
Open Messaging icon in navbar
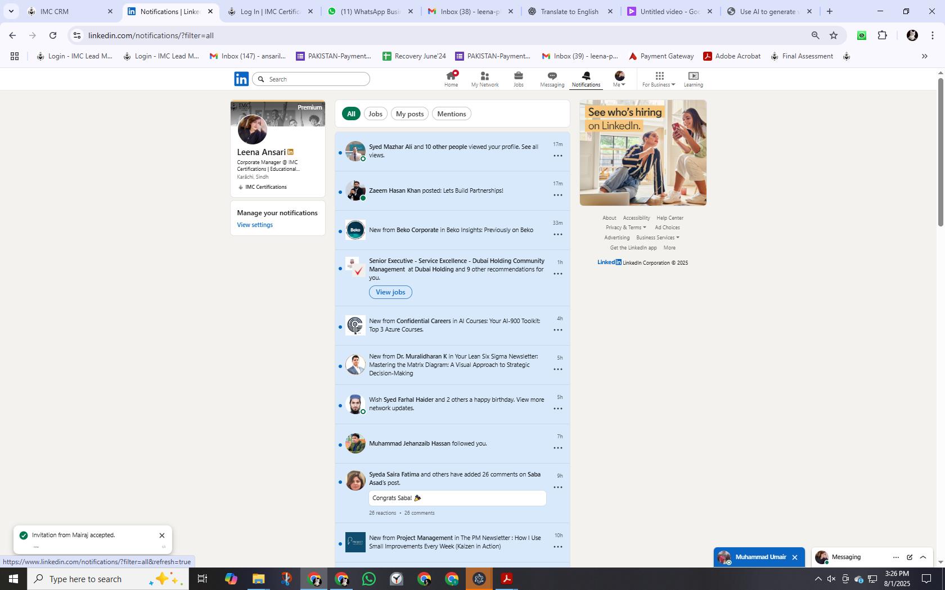(552, 79)
